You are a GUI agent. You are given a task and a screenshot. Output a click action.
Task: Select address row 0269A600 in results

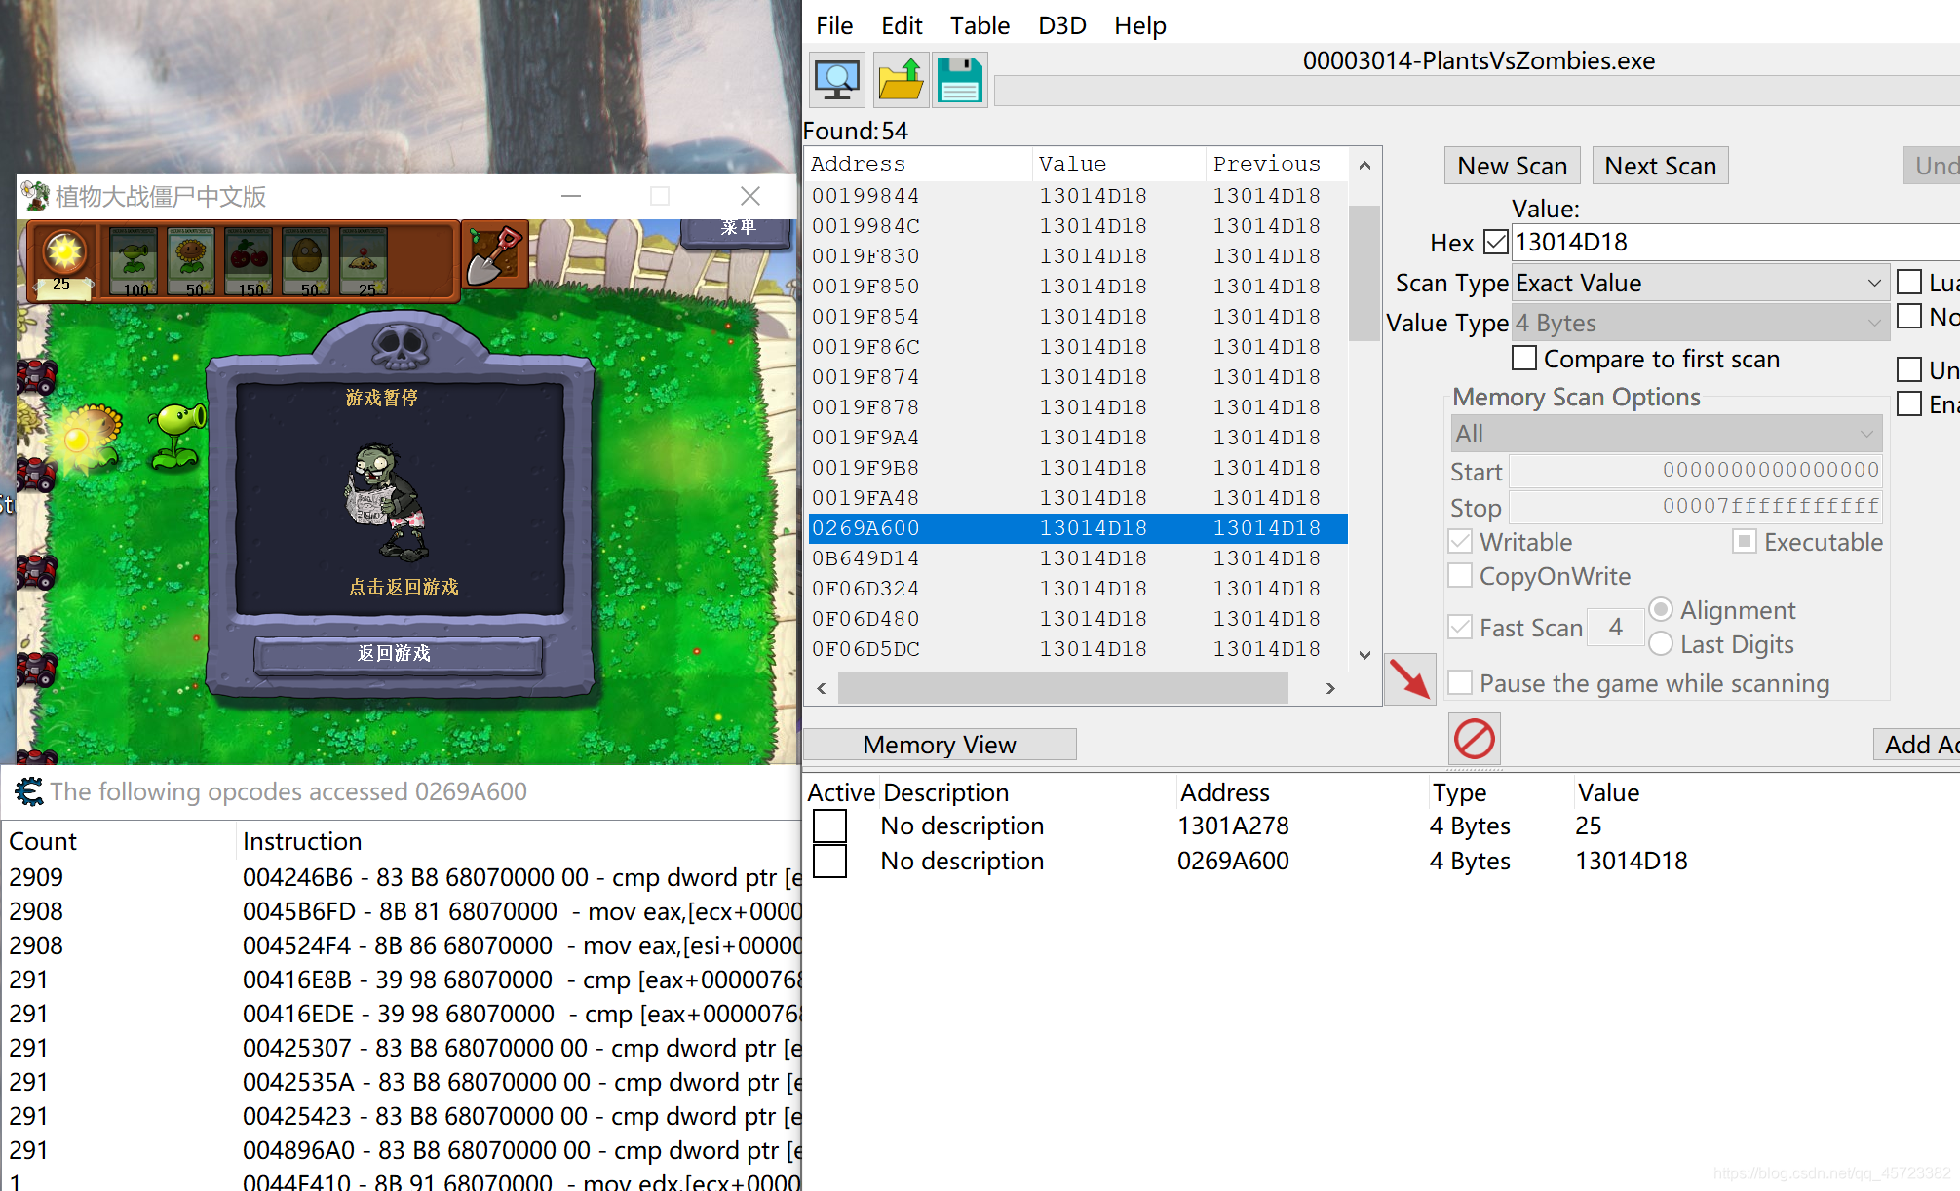(1078, 528)
